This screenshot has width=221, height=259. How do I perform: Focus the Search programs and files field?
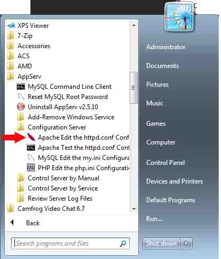[70, 243]
